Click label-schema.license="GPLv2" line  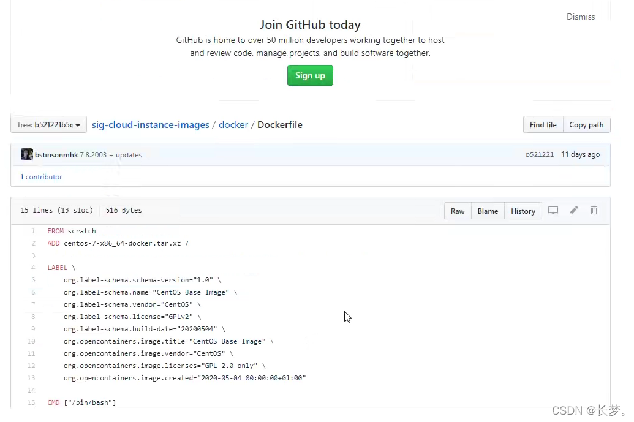[x=132, y=317]
